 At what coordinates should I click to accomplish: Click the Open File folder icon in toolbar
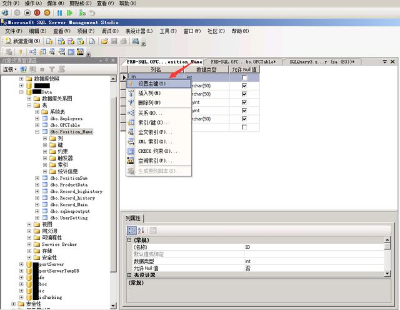[x=104, y=41]
